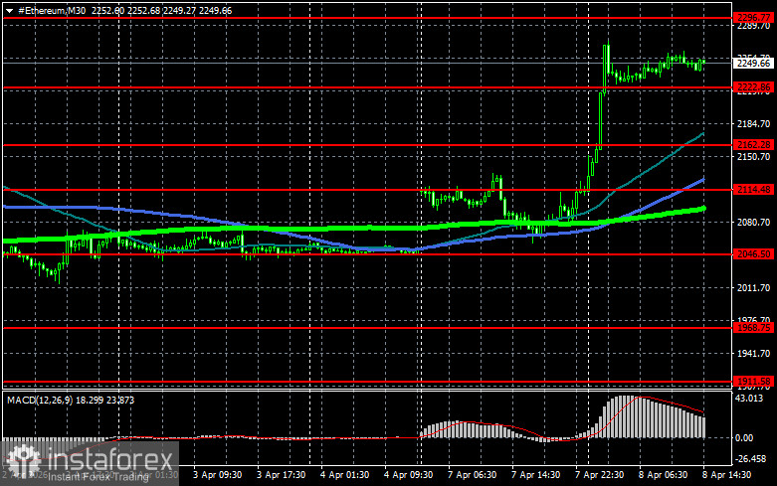Screen dimensions: 777x486
Task: Select the time label 4 Apr 01:30
Action: 344,475
